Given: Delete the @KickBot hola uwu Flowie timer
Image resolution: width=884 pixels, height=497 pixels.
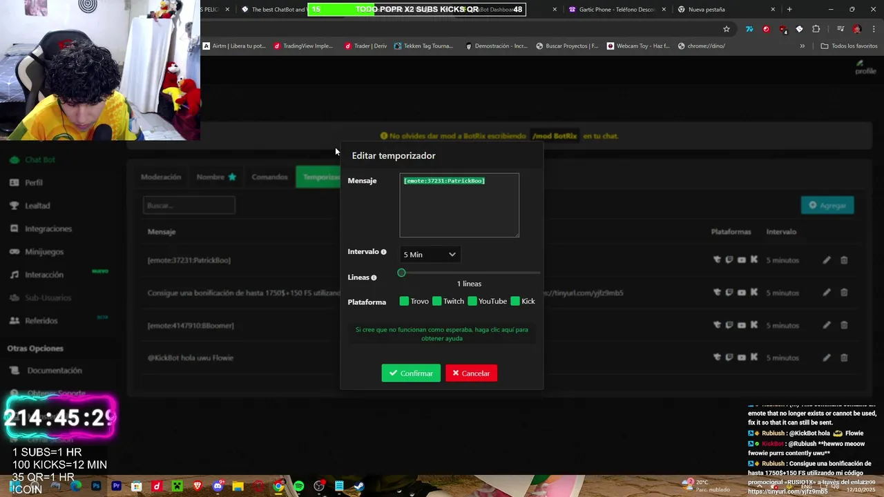Looking at the screenshot, I should [x=844, y=358].
